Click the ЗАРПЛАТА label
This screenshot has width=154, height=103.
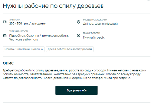point(15,20)
